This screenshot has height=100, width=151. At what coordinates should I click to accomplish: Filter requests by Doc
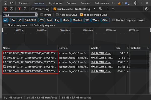click(x=14, y=20)
